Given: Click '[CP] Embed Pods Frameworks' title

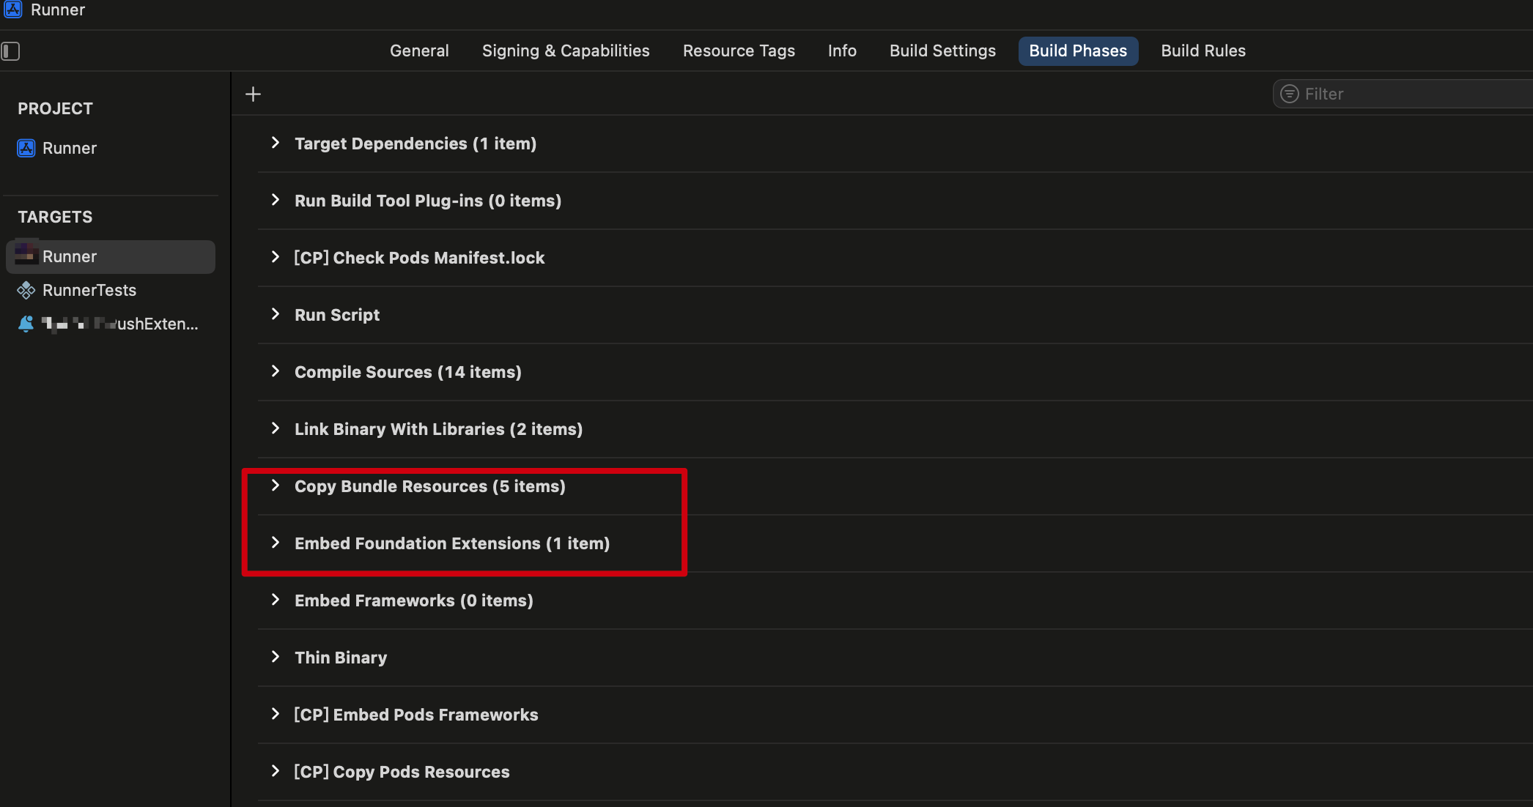Looking at the screenshot, I should pos(416,715).
